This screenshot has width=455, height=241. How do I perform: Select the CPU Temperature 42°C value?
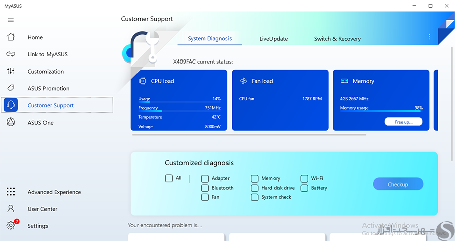coord(216,117)
